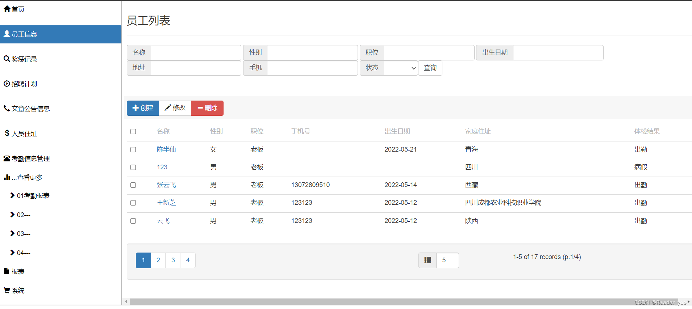Jump to page 4 of records
This screenshot has height=309, width=692.
coord(188,260)
